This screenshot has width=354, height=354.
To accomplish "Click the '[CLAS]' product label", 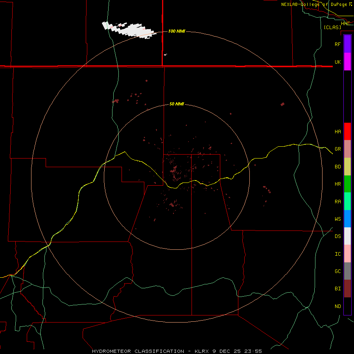I will pyautogui.click(x=332, y=27).
